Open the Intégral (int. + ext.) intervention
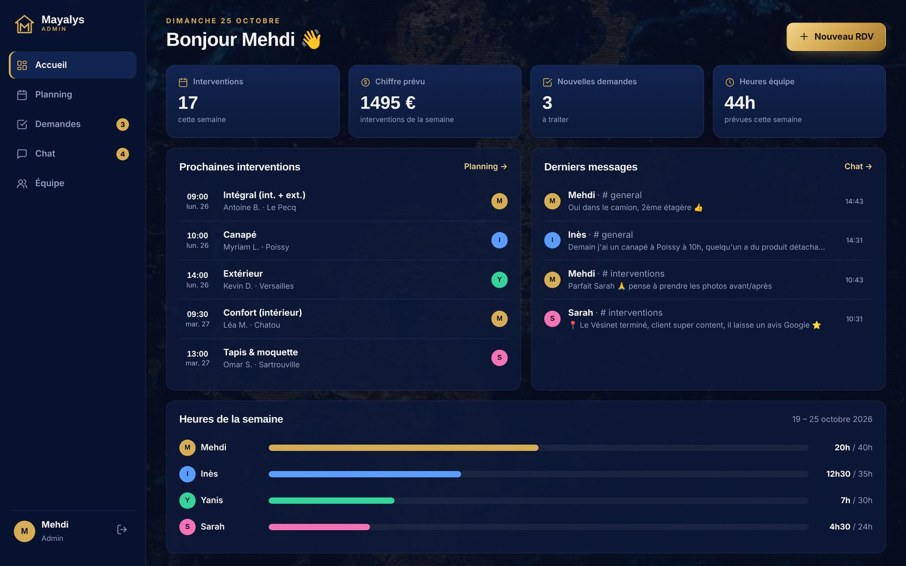The height and width of the screenshot is (566, 906). coord(343,201)
